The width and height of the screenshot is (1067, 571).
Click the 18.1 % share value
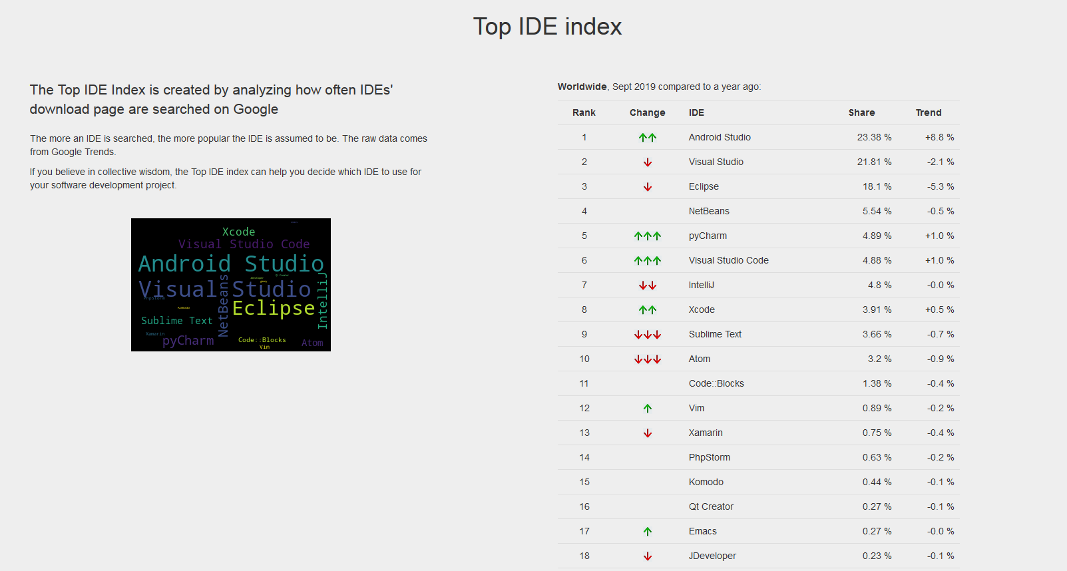[877, 186]
